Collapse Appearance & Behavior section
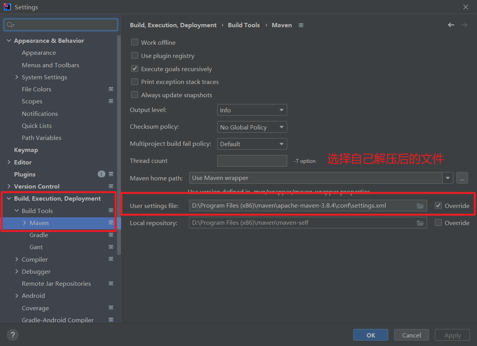This screenshot has width=477, height=346. (x=9, y=40)
